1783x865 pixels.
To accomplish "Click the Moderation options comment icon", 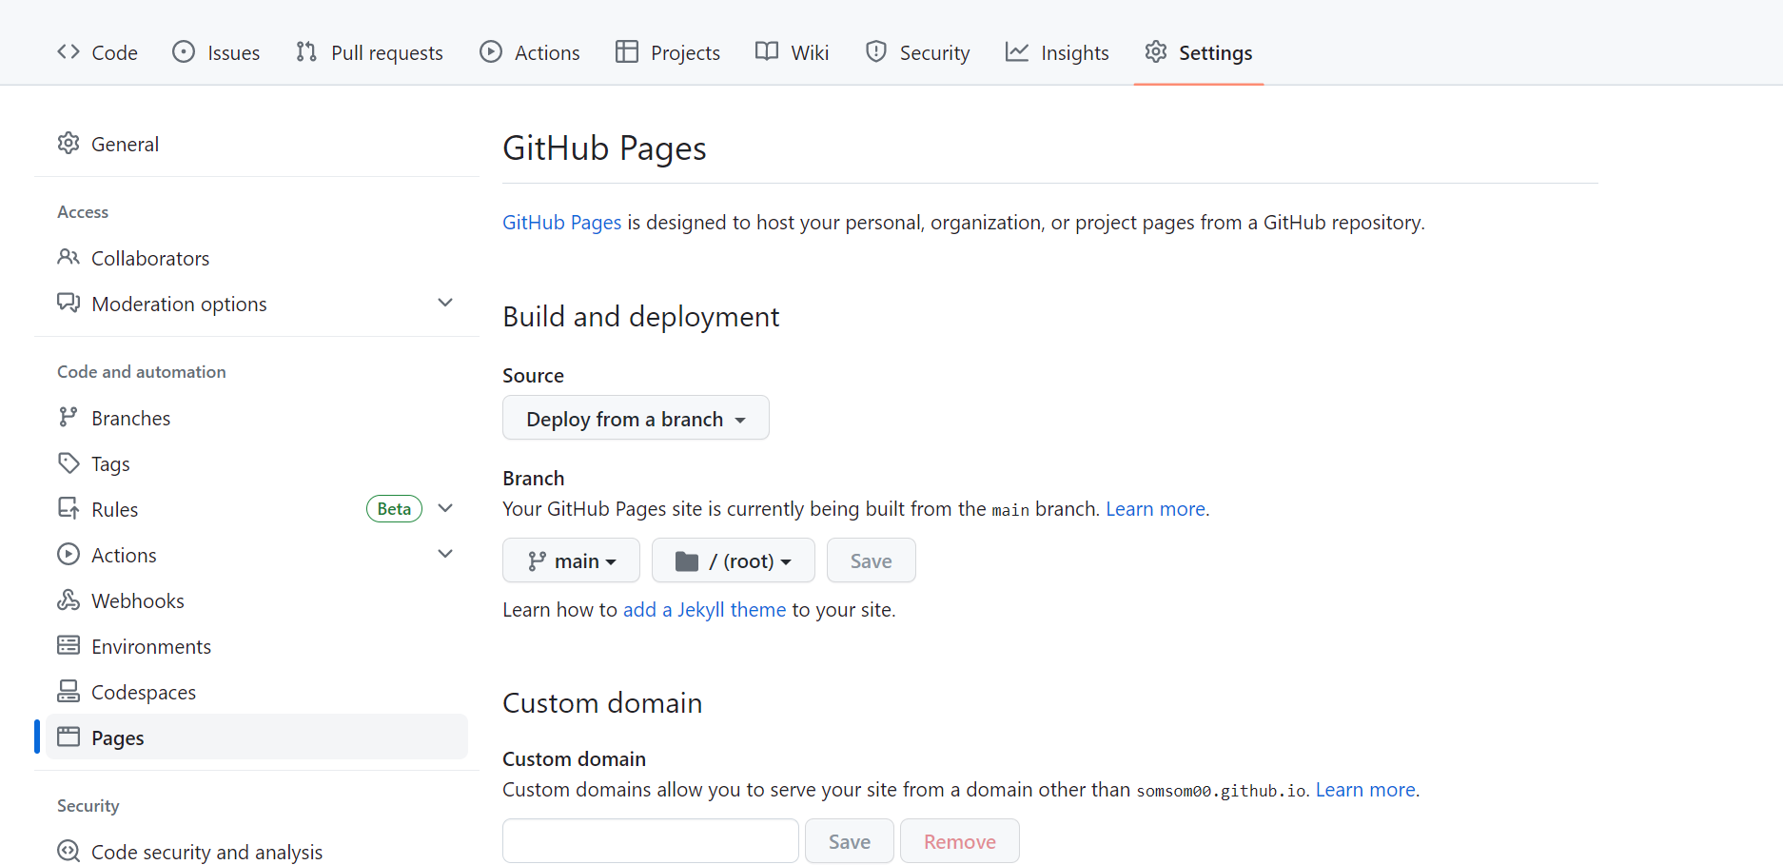I will pos(69,303).
